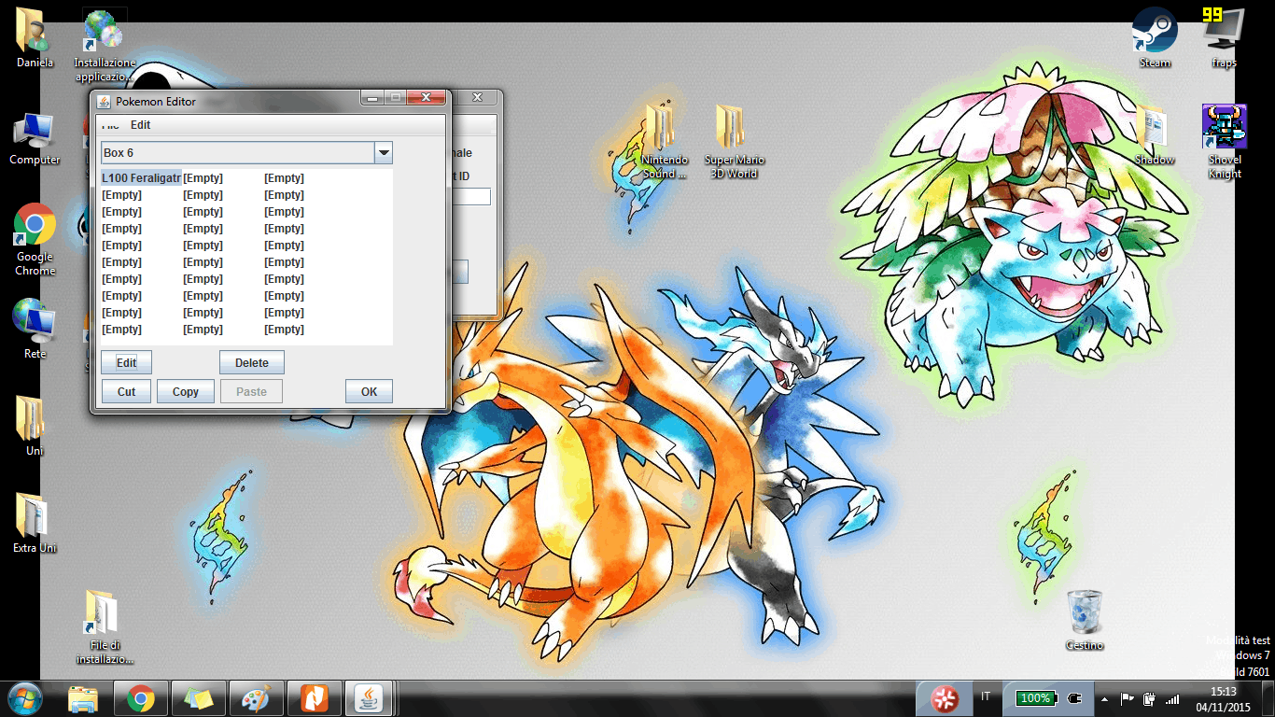Screen dimensions: 1275x717
Task: Open the Box 6 dropdown arrow
Action: [x=383, y=152]
